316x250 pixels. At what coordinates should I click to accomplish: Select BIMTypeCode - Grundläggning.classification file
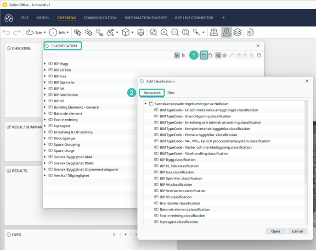coord(224,116)
